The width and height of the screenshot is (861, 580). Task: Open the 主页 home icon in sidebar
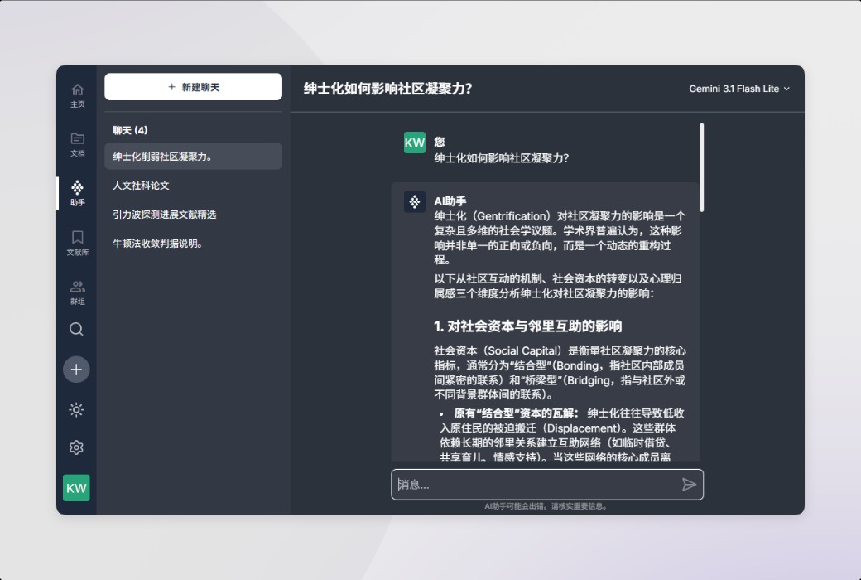click(77, 95)
